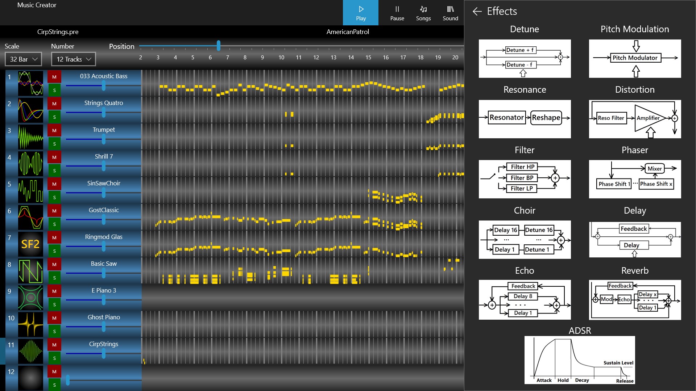
Task: Select the Pitch Modulation effect
Action: [635, 58]
